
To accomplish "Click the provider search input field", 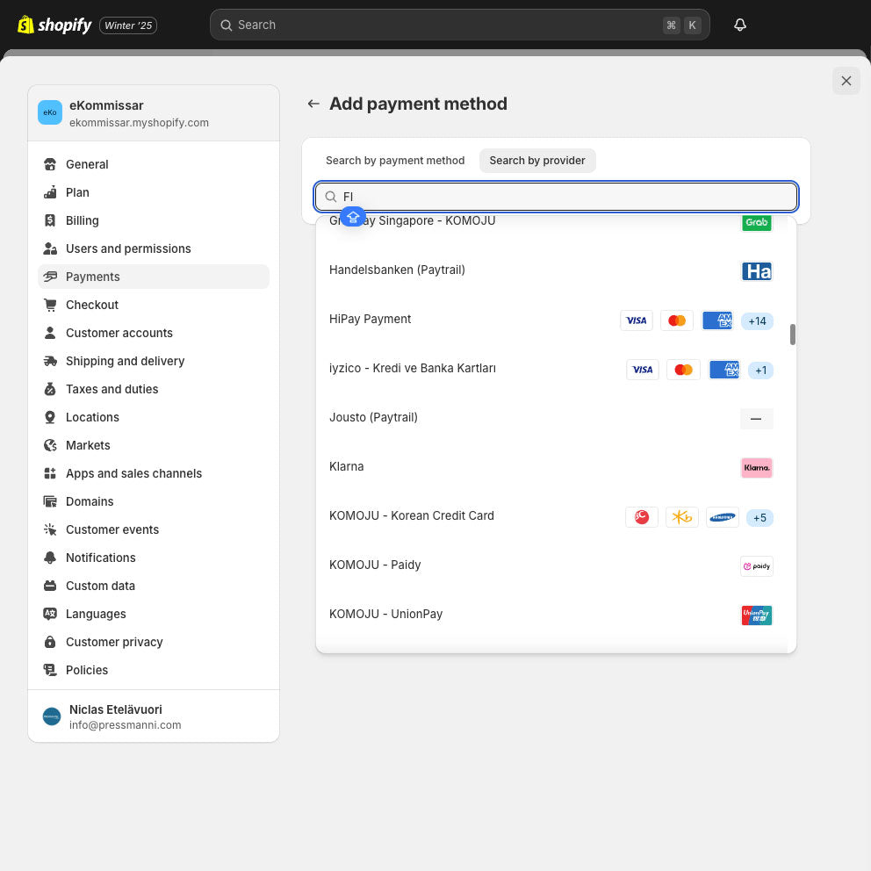I will click(562, 197).
